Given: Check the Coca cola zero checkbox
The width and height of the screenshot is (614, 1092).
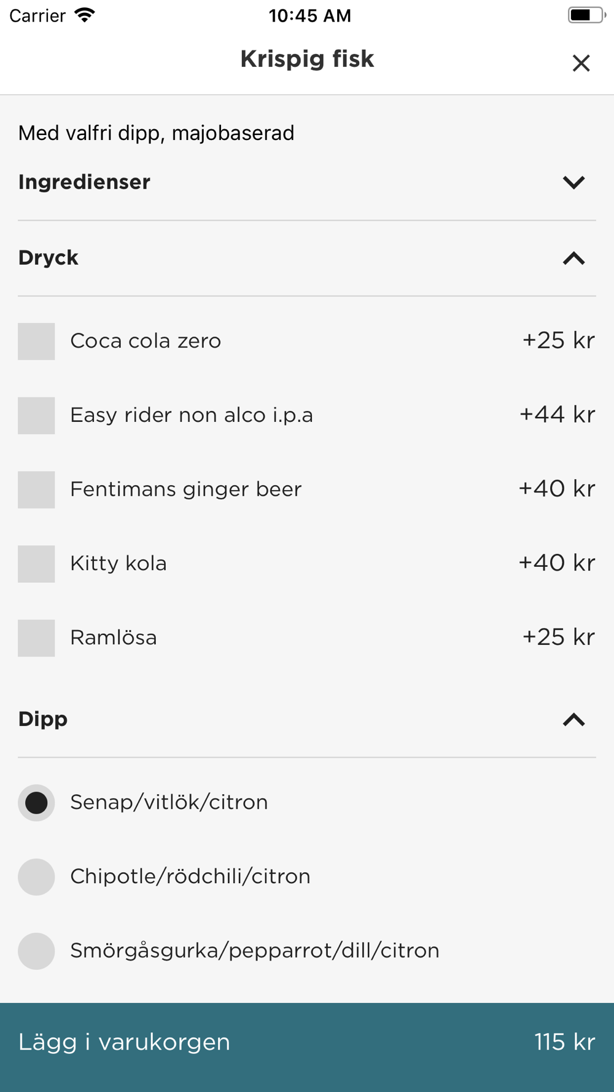Looking at the screenshot, I should coord(36,341).
